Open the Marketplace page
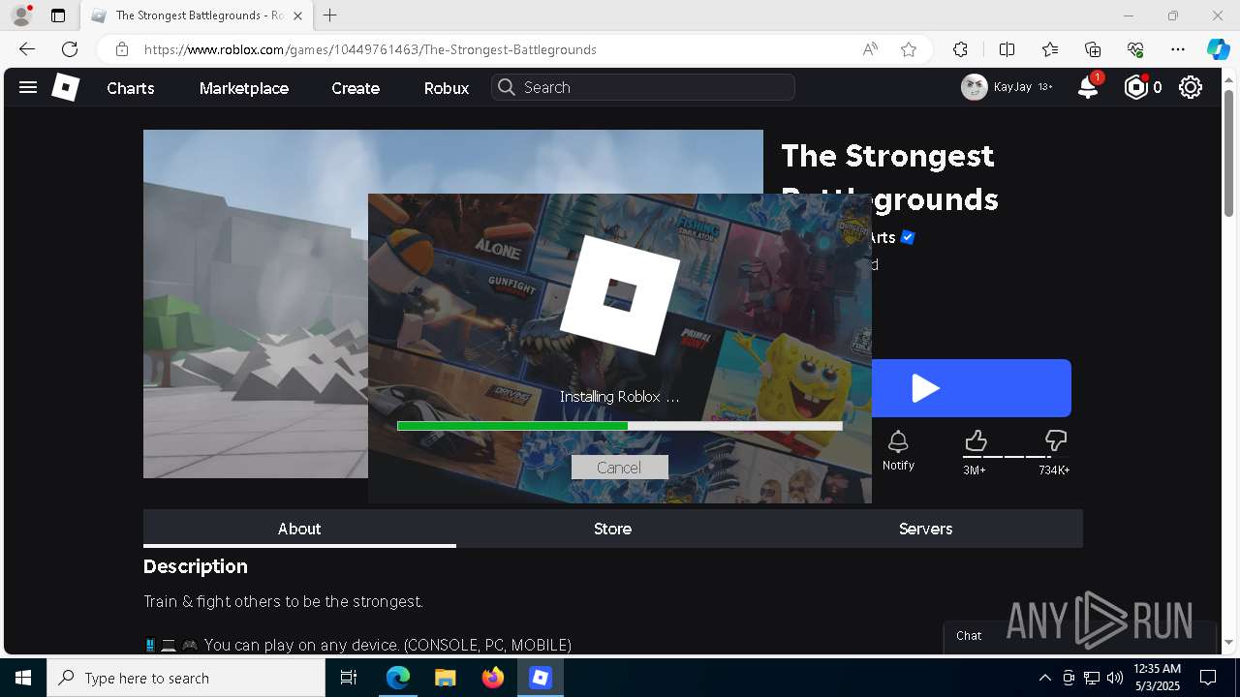 244,88
